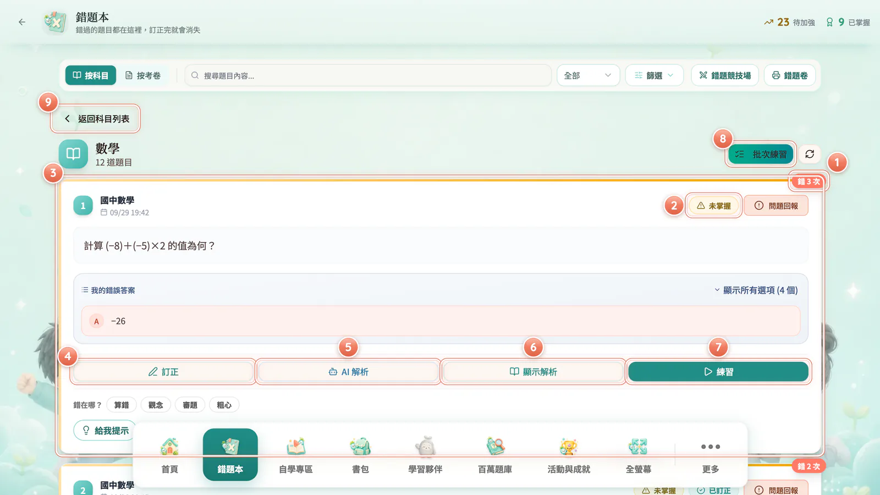
Task: Go back with the top-left arrow
Action: [x=22, y=22]
